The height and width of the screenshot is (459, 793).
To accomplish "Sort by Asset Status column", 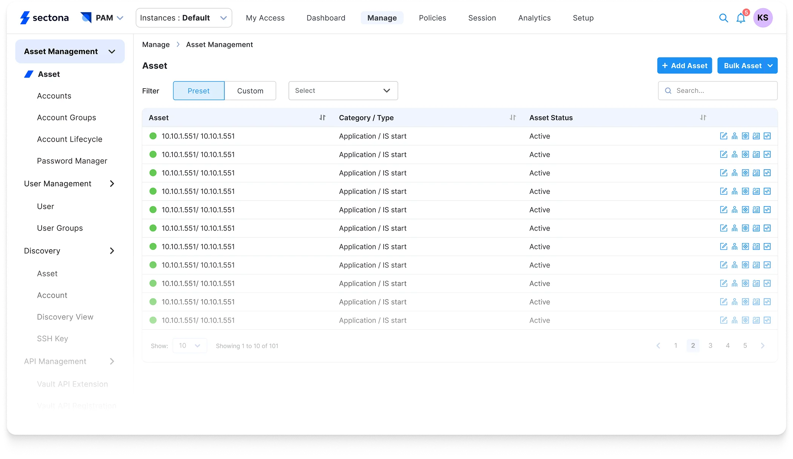I will pos(703,118).
